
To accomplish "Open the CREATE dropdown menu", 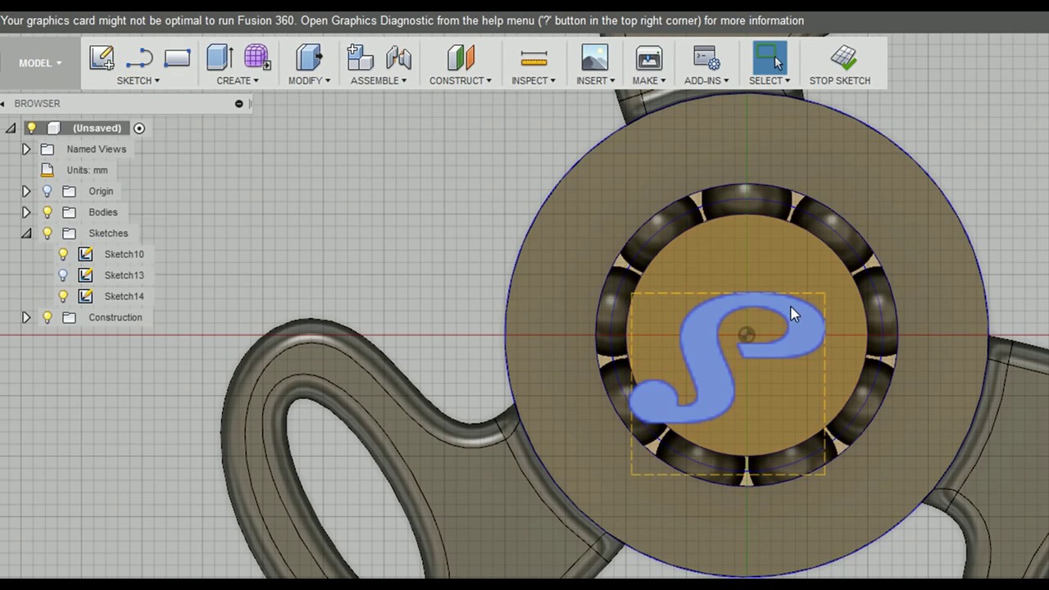I will pos(238,80).
